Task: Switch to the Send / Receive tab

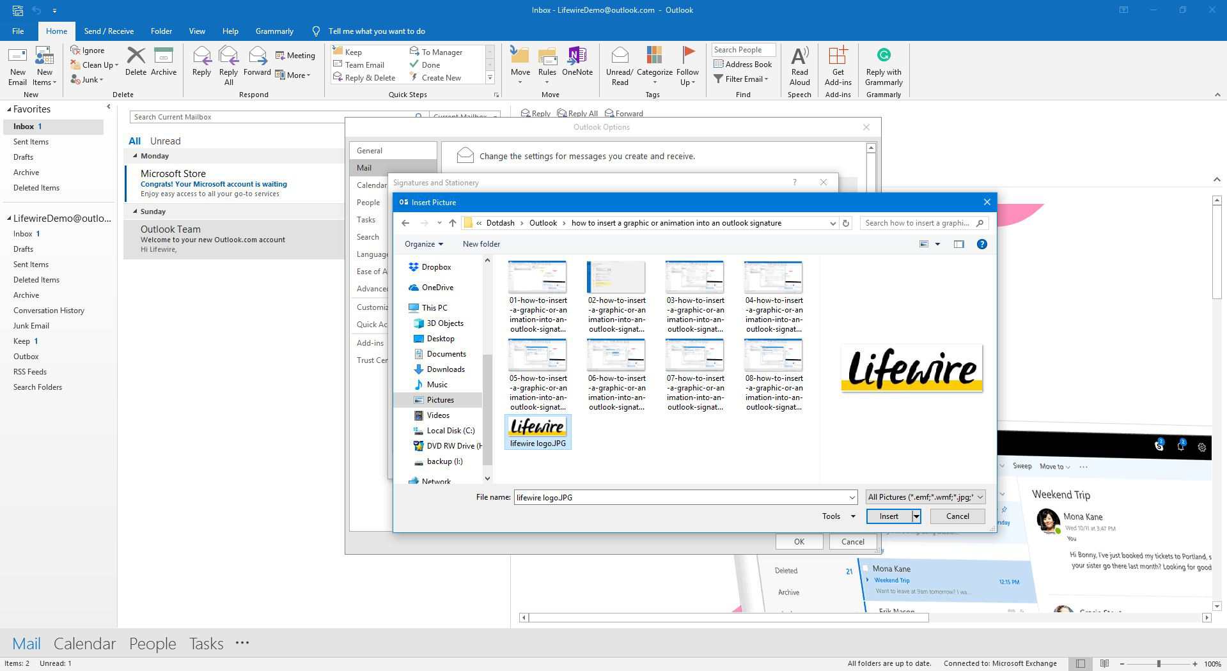Action: click(109, 31)
